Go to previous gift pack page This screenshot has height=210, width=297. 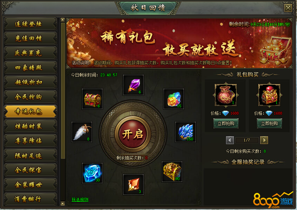pos(230,140)
